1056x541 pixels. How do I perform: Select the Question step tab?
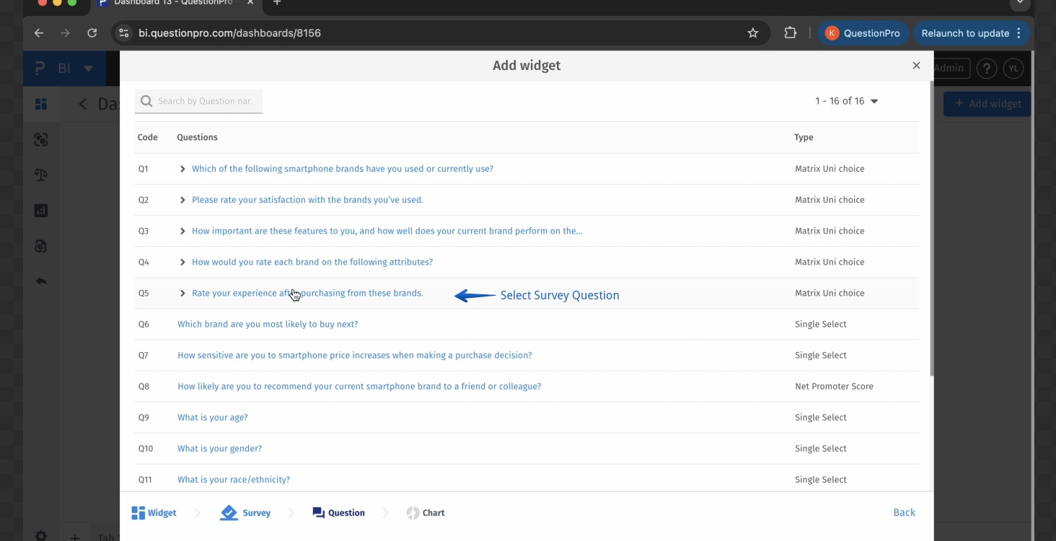(x=338, y=513)
